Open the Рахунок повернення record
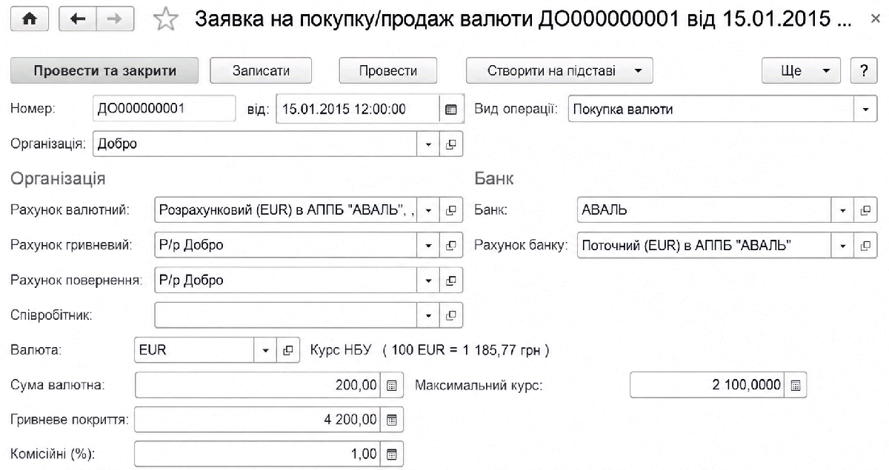 pyautogui.click(x=450, y=281)
